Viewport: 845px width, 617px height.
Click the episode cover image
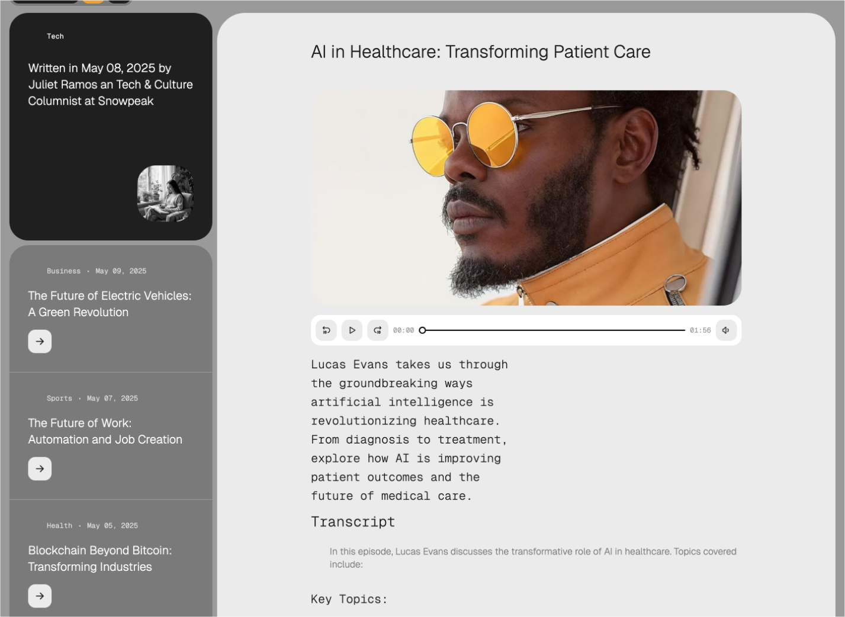[x=526, y=198]
